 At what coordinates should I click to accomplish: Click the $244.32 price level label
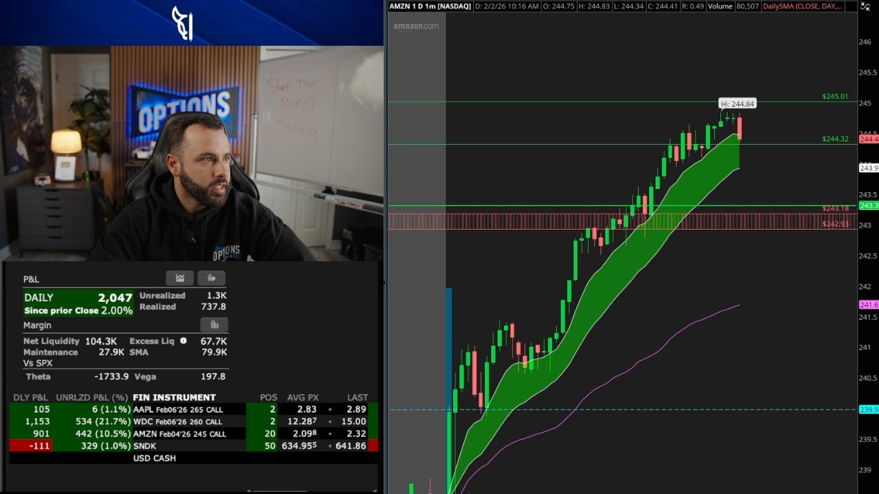[x=835, y=139]
